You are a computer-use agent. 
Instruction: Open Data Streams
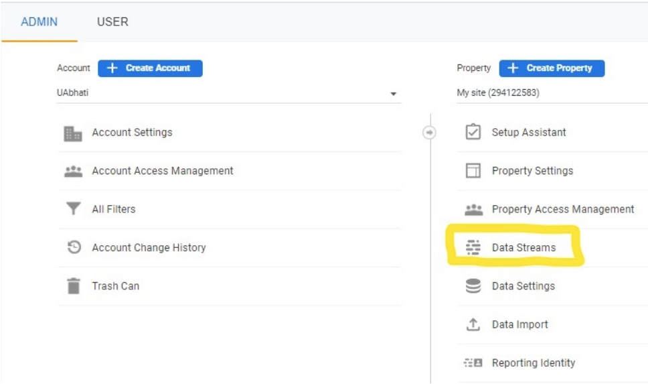(x=523, y=247)
